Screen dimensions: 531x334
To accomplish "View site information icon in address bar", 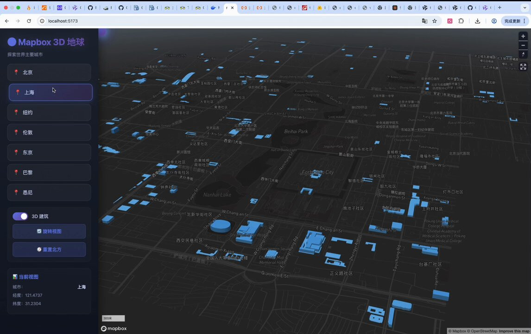I will coord(42,21).
